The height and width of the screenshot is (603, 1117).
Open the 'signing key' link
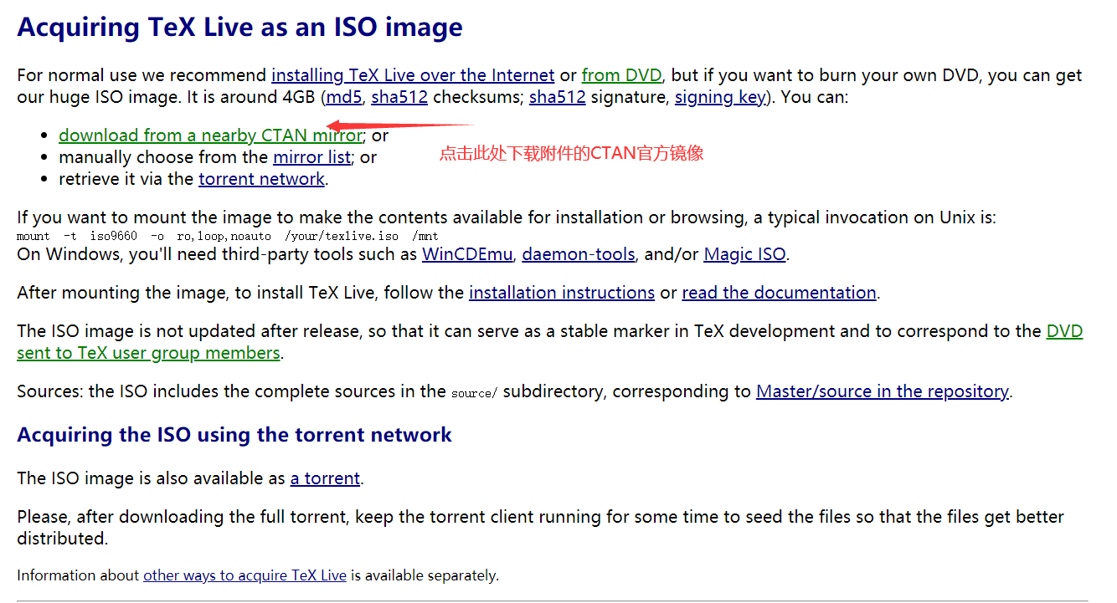pos(720,97)
